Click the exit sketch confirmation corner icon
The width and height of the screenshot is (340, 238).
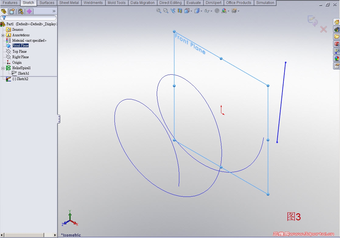pos(313,21)
